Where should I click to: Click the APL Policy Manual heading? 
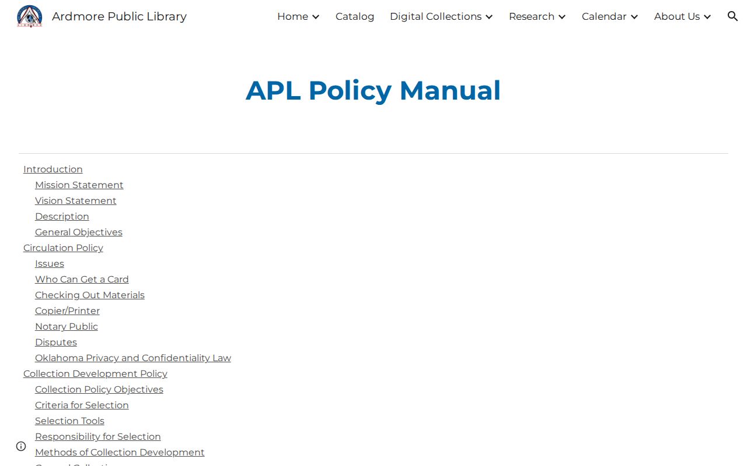[x=373, y=90]
